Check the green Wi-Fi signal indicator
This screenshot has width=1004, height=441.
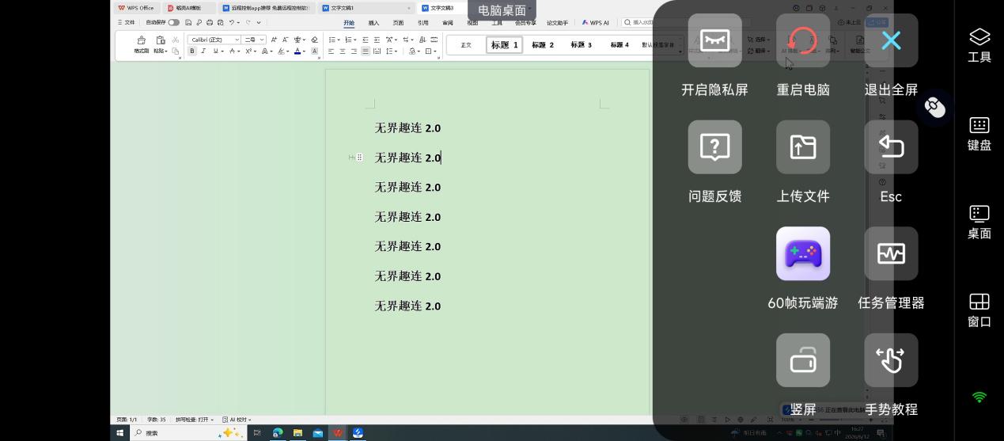979,397
